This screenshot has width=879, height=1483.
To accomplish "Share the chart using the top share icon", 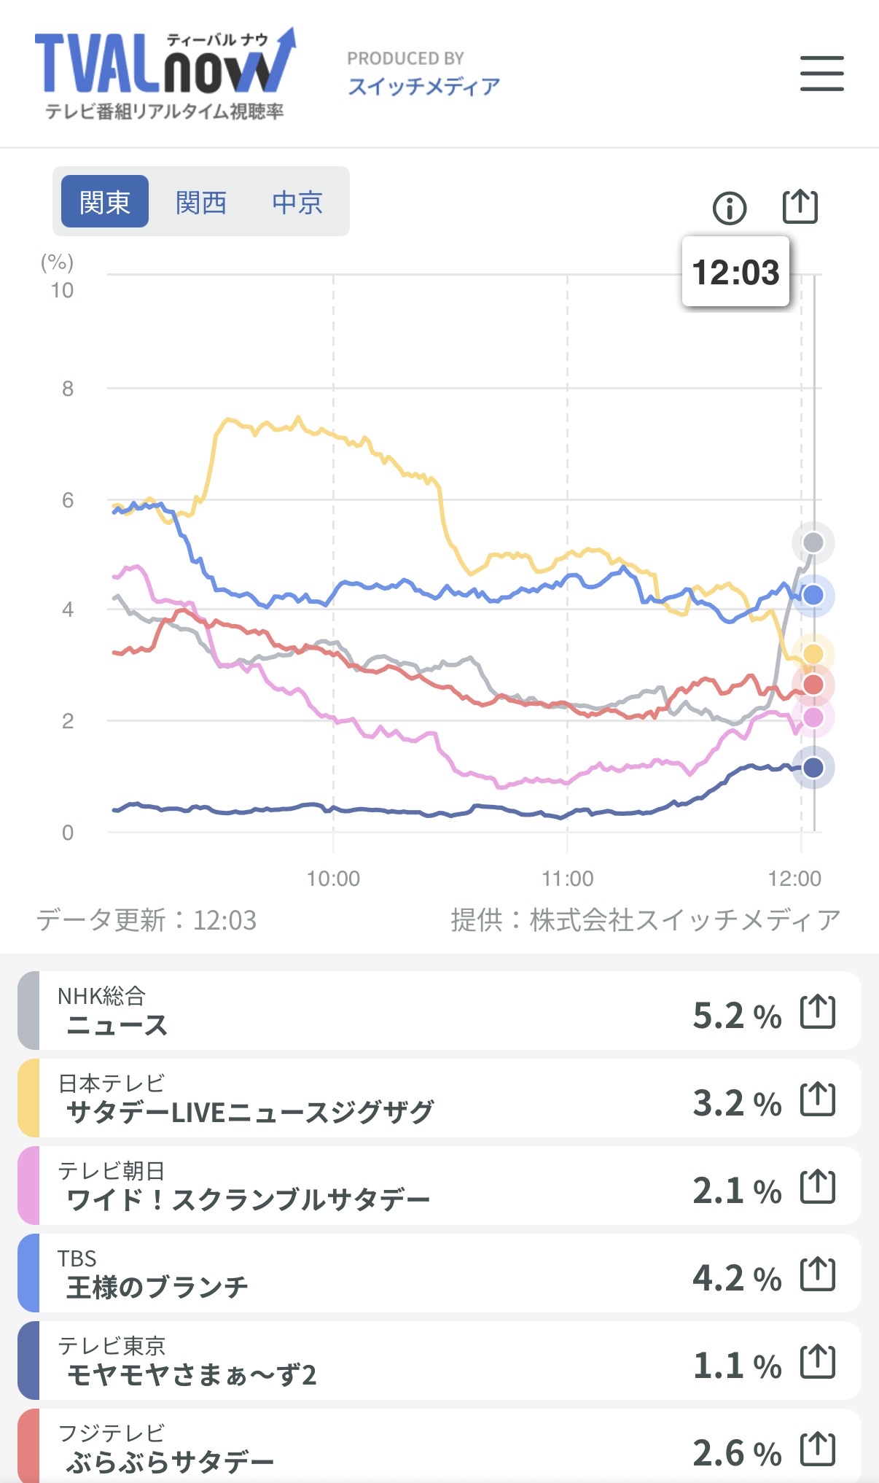I will (800, 207).
